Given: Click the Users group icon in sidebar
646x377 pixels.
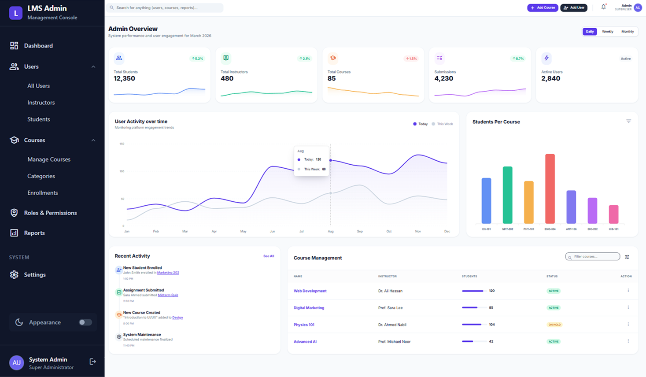Looking at the screenshot, I should tap(14, 67).
